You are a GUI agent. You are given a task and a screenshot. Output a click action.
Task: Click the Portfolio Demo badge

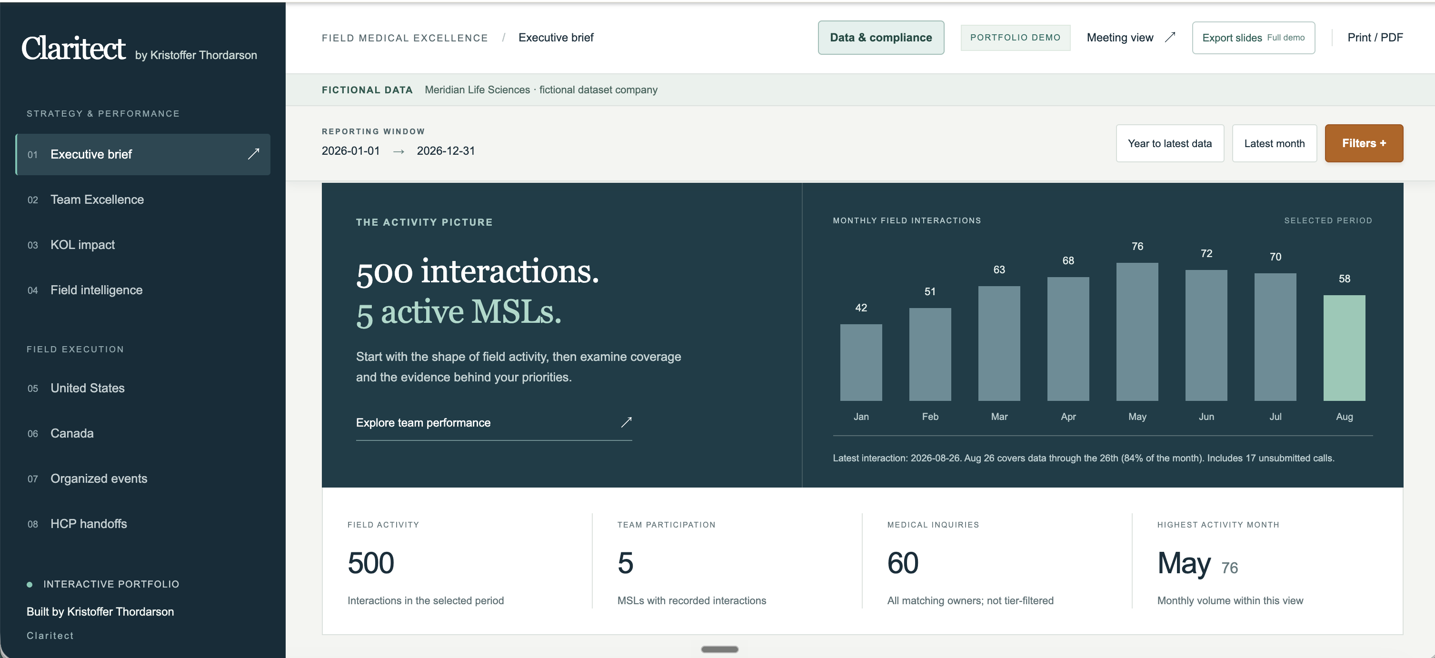1015,37
